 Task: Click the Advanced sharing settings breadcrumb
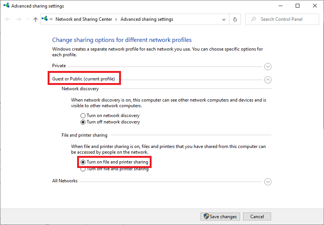[x=147, y=19]
